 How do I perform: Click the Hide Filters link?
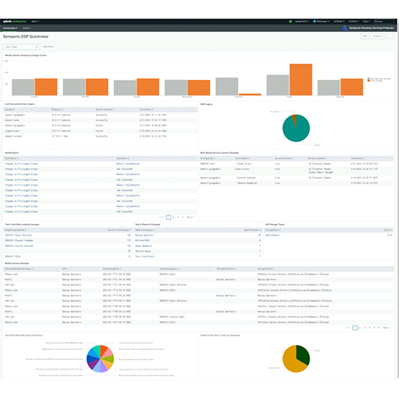pos(48,47)
